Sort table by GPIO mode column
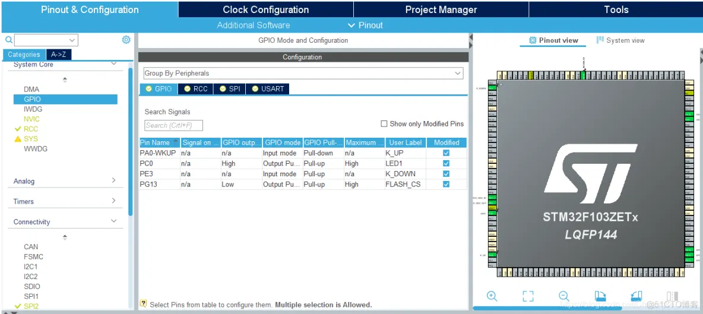The image size is (703, 314). pyautogui.click(x=283, y=142)
